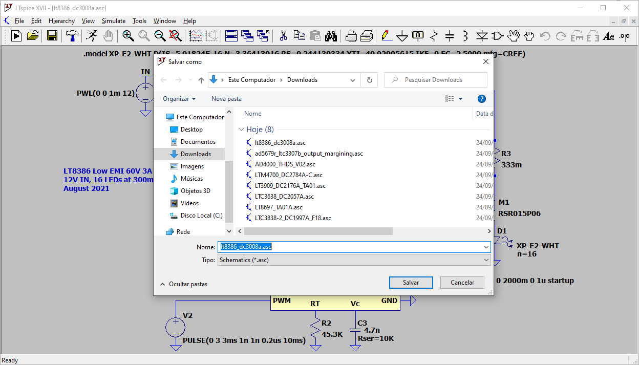Click the Zoom Full Extents icon
Image resolution: width=639 pixels, height=365 pixels.
click(176, 36)
